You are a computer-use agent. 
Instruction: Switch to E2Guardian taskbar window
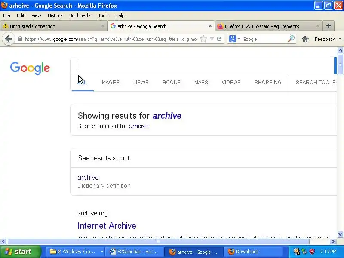coord(135,252)
